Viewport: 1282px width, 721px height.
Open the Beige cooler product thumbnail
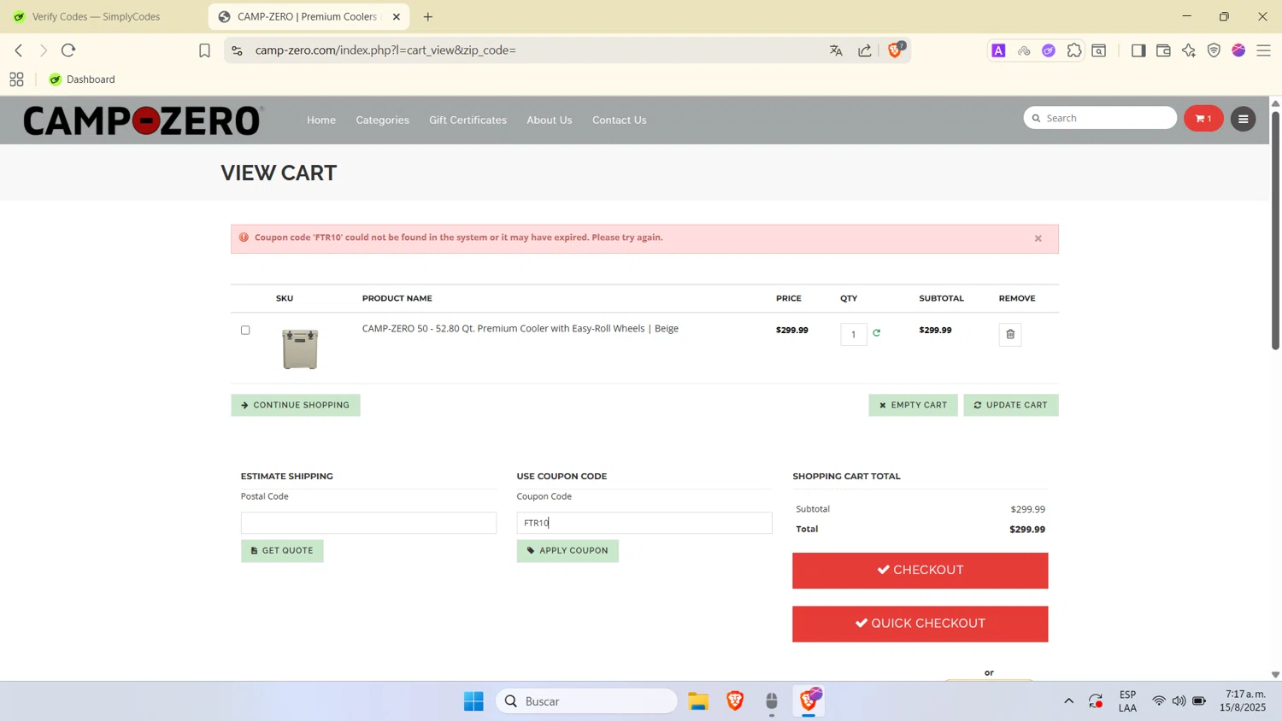300,349
